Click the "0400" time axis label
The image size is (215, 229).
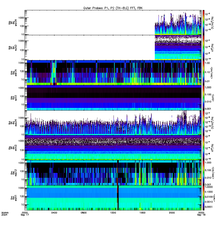pyautogui.click(x=54, y=213)
